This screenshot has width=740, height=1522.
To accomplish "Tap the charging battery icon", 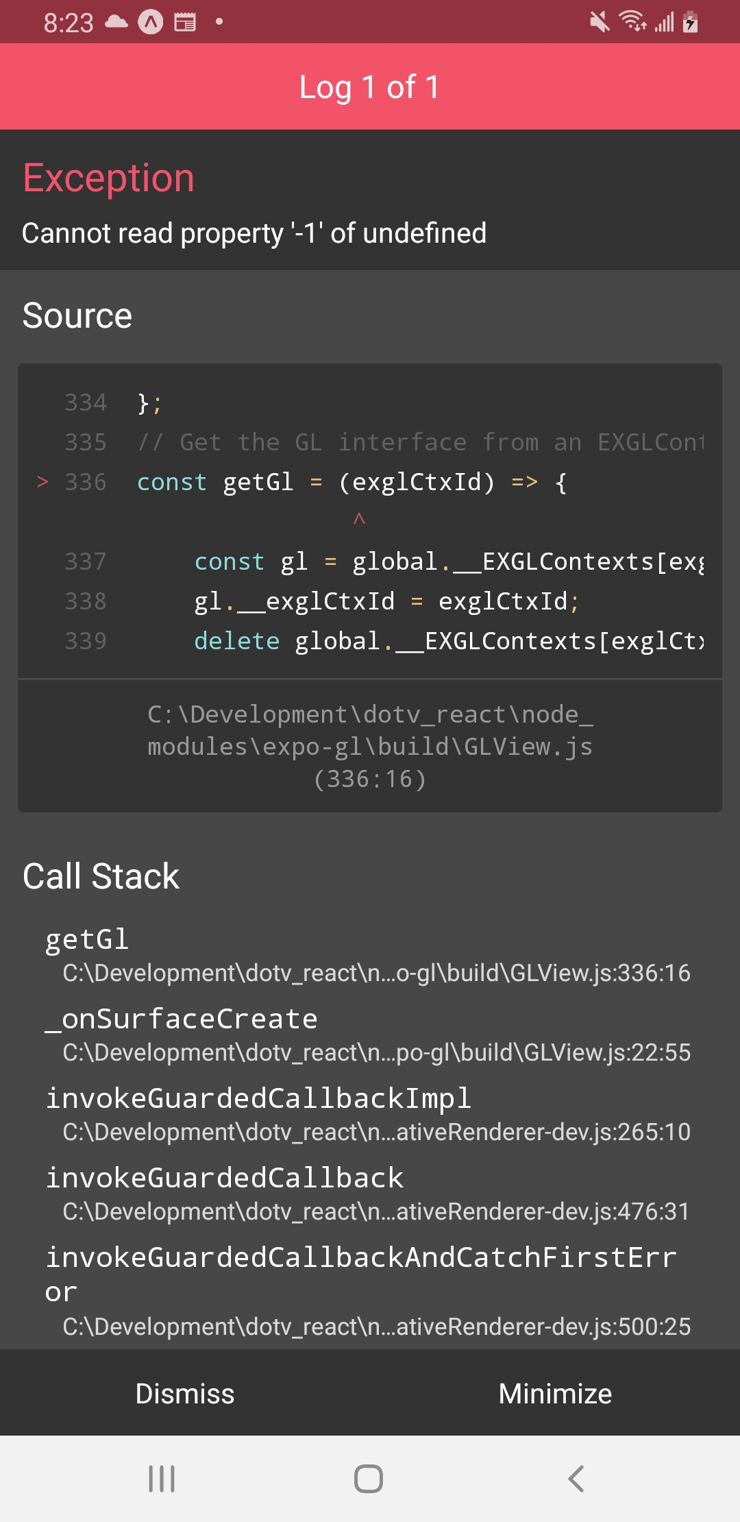I will pyautogui.click(x=691, y=21).
